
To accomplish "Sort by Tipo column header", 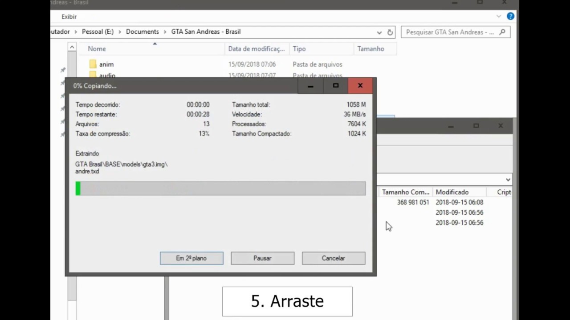I will pyautogui.click(x=299, y=49).
